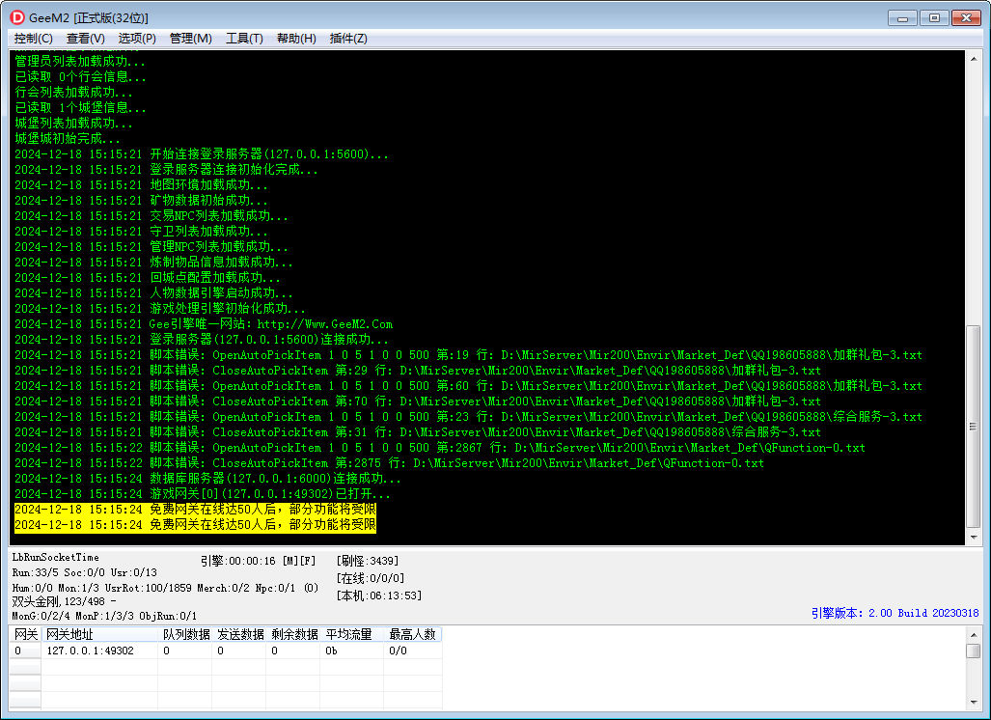Click the 游戏网关[0](127.0.0.1:49302)已打开 log line
Image resolution: width=991 pixels, height=720 pixels.
(203, 494)
